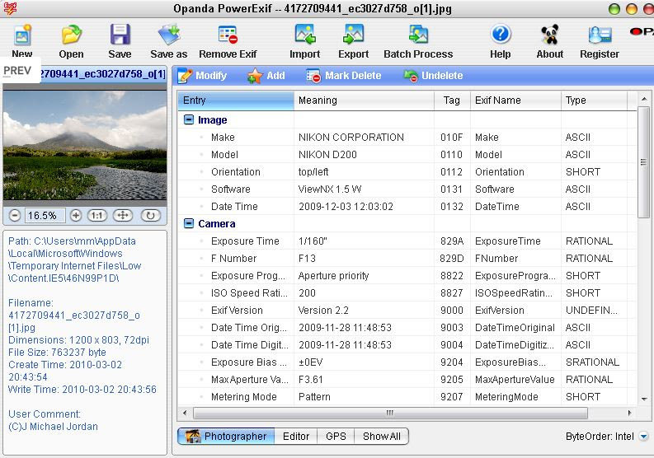This screenshot has height=458, width=654.
Task: Switch to the GPS tab
Action: click(336, 437)
